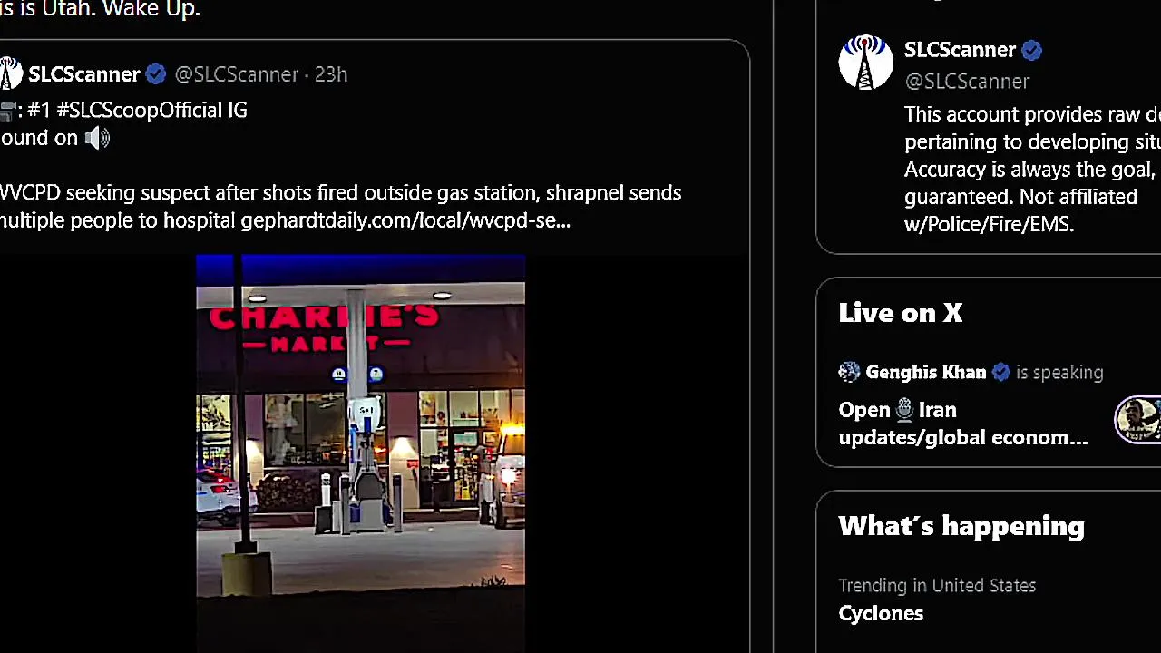The image size is (1161, 653).
Task: Click verified badge beside Genghis Khan
Action: [1001, 372]
